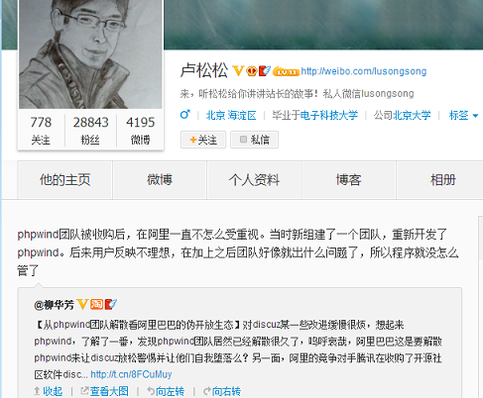Click the sketched portrait profile avatar
Screen dimensions: 483x398
tap(90, 54)
